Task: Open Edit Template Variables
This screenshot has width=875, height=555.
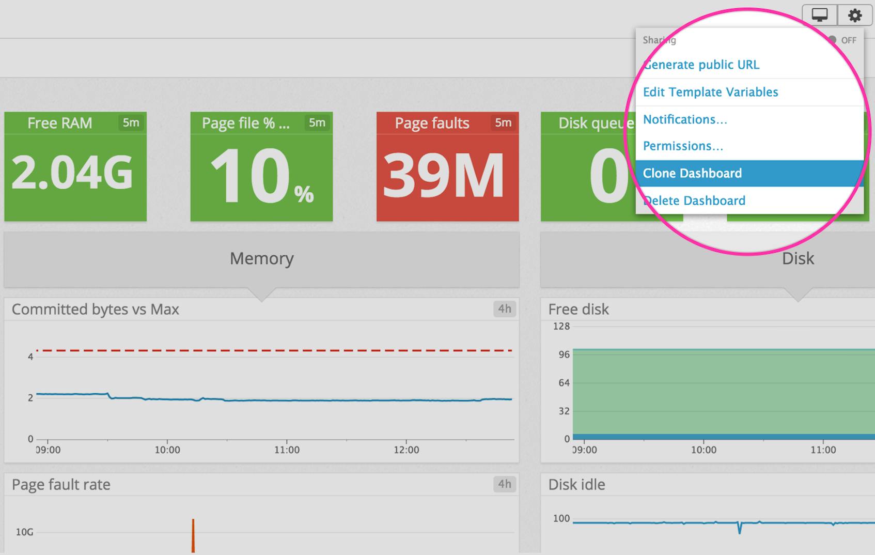Action: click(x=711, y=92)
